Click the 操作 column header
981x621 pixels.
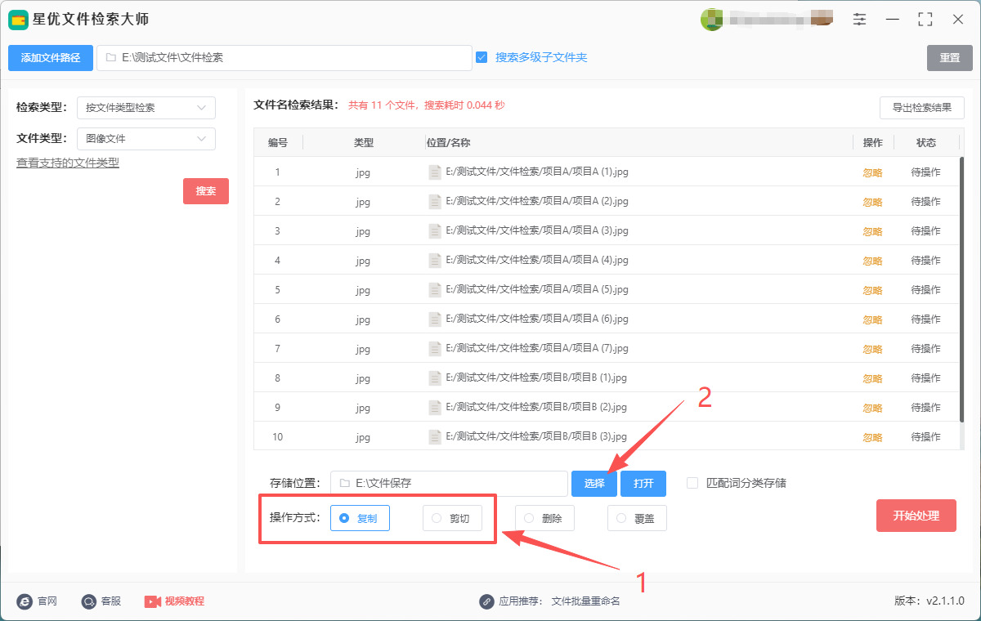[873, 143]
